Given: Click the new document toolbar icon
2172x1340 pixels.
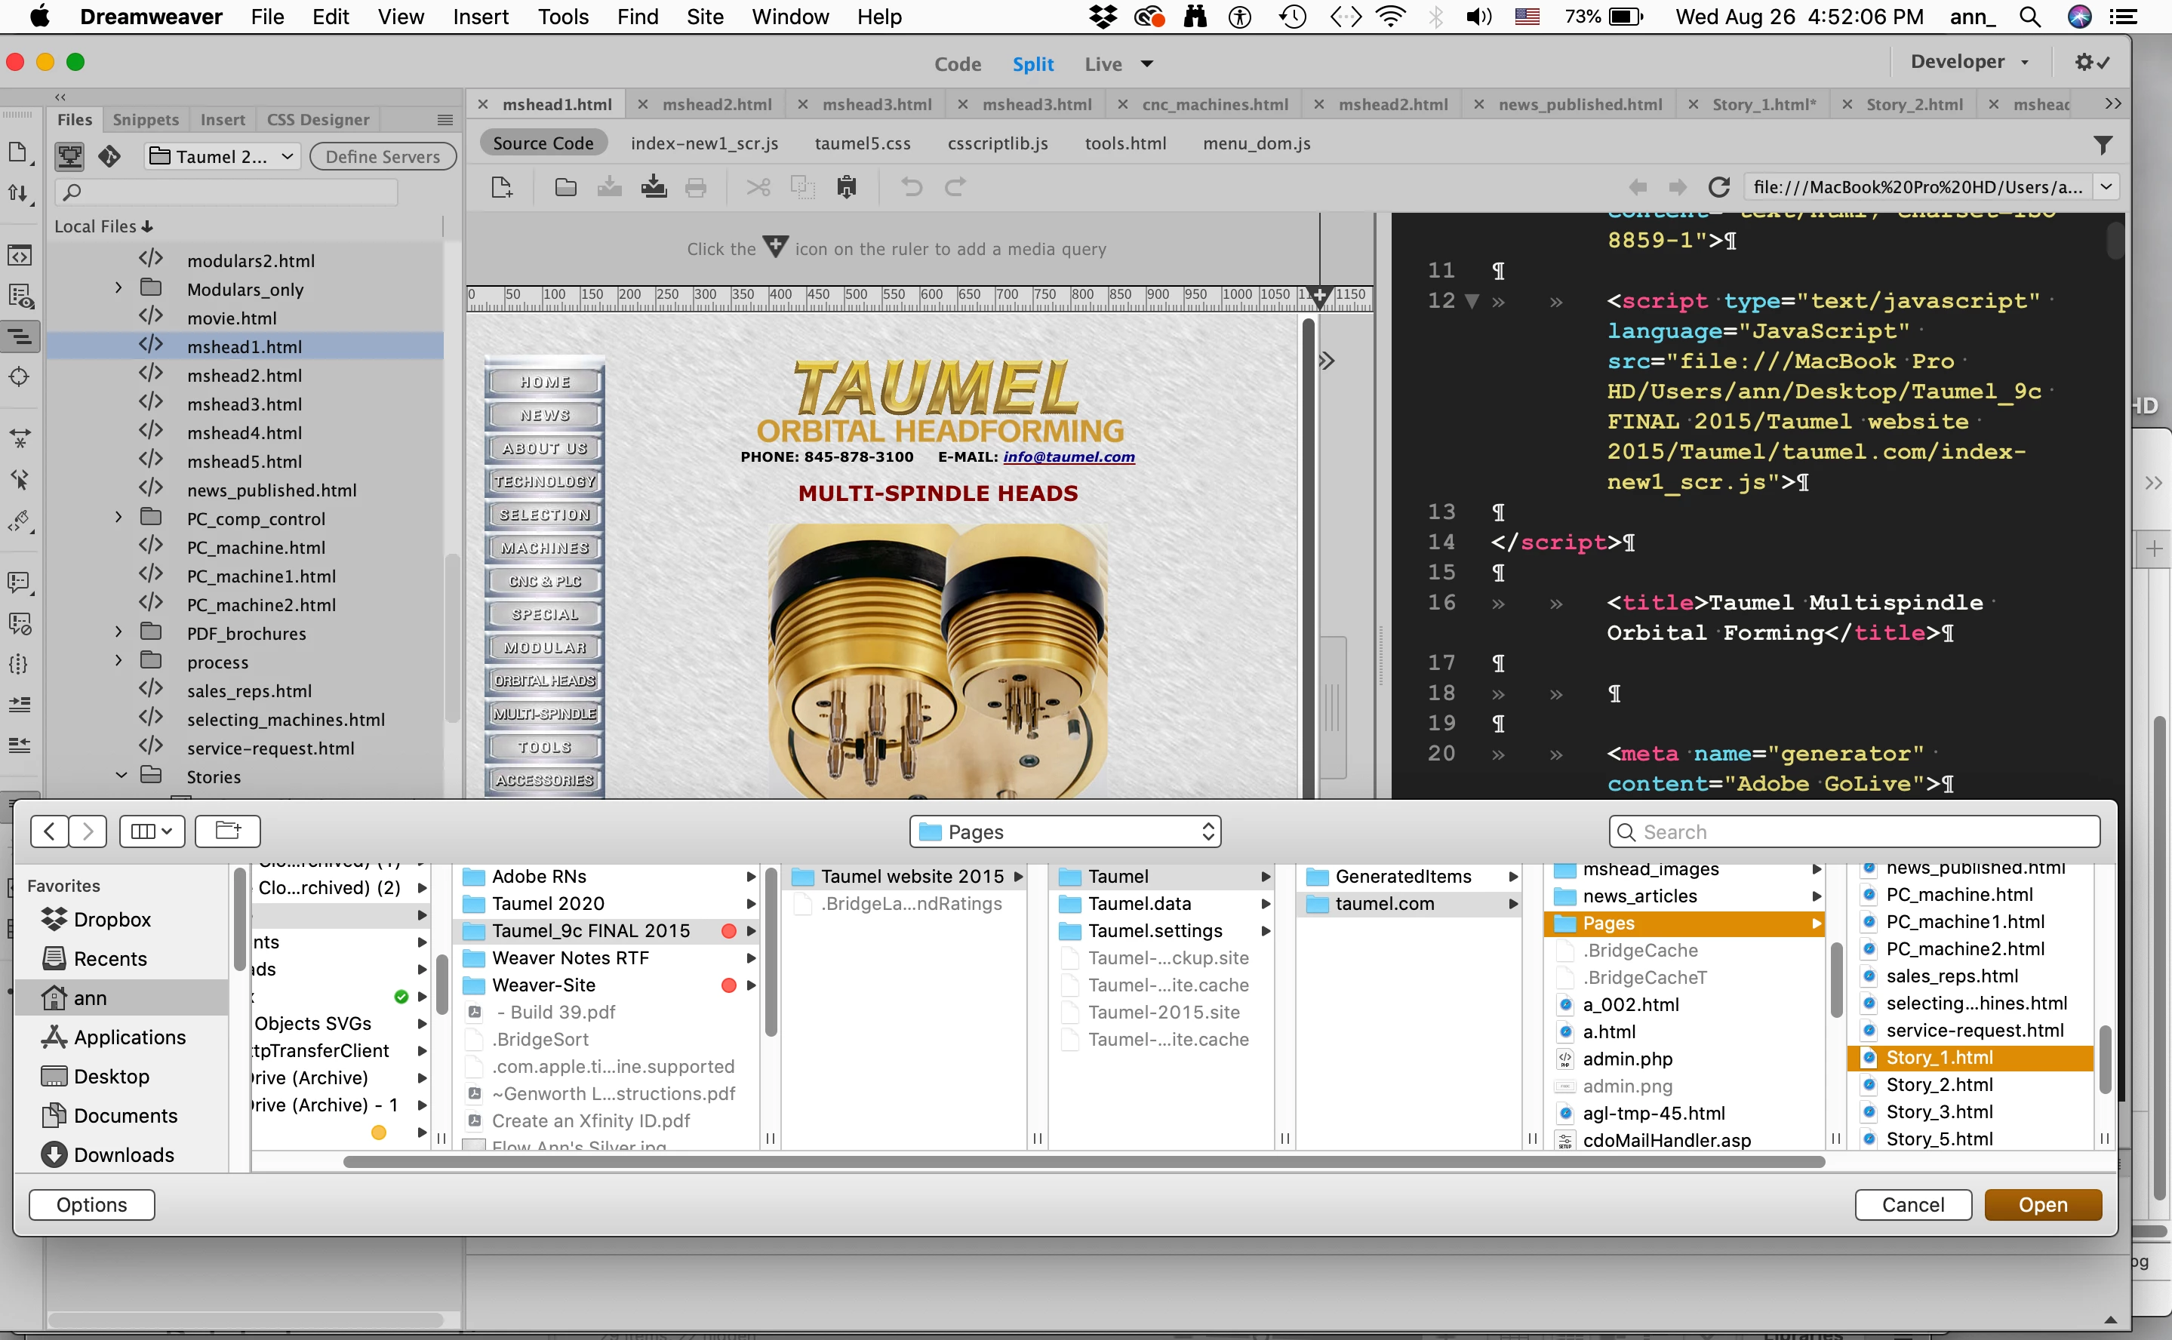Looking at the screenshot, I should point(502,187).
